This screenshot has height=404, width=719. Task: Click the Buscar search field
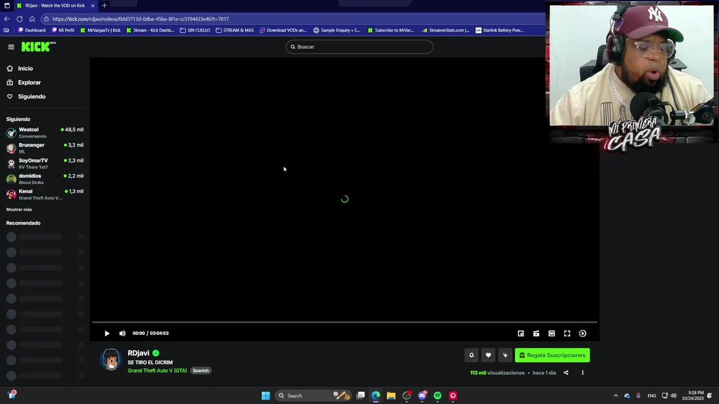point(359,47)
